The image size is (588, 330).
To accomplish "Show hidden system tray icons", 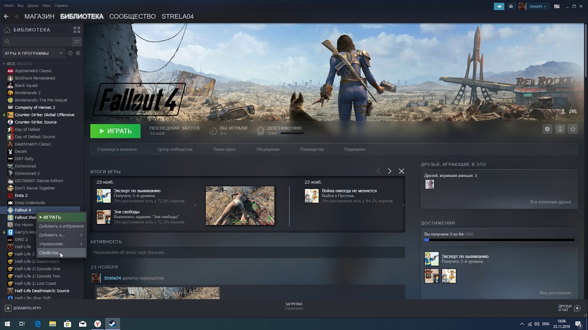I will click(522, 324).
